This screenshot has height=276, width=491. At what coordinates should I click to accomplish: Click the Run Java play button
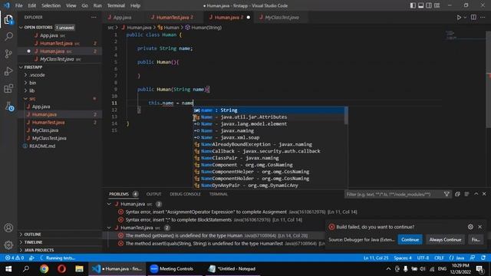tap(459, 17)
